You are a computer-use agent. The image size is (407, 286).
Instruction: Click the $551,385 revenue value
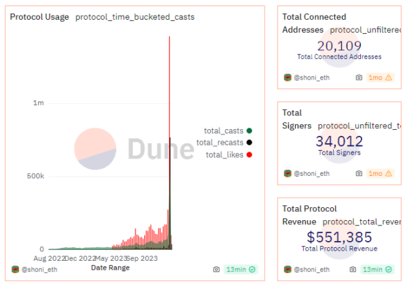point(339,237)
